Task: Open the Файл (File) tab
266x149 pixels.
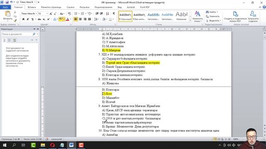Action: 5,7
